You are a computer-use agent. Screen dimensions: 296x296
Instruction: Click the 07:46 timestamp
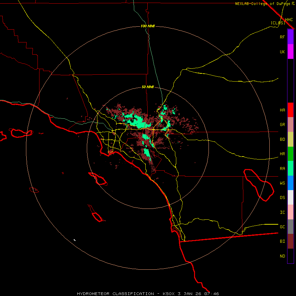point(211,294)
